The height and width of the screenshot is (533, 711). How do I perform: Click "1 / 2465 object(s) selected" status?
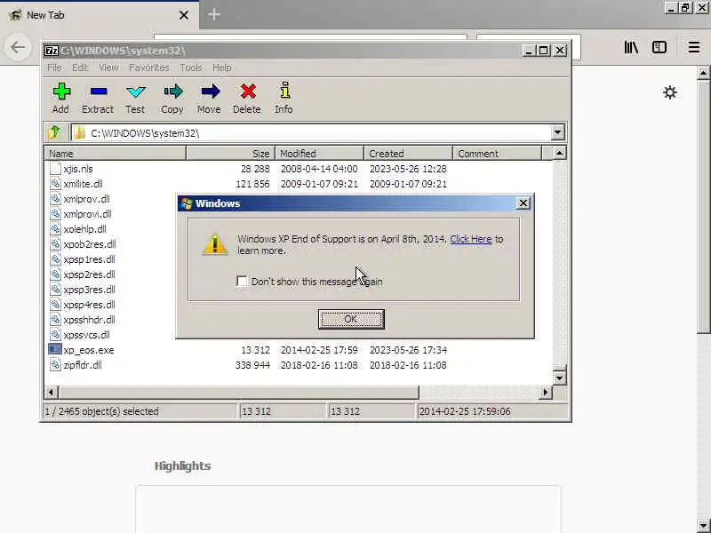(101, 411)
